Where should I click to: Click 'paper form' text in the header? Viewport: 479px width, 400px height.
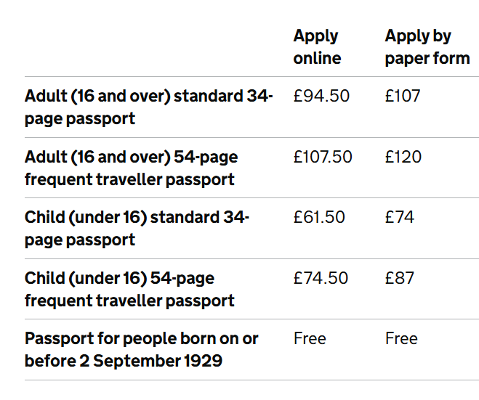pyautogui.click(x=427, y=59)
